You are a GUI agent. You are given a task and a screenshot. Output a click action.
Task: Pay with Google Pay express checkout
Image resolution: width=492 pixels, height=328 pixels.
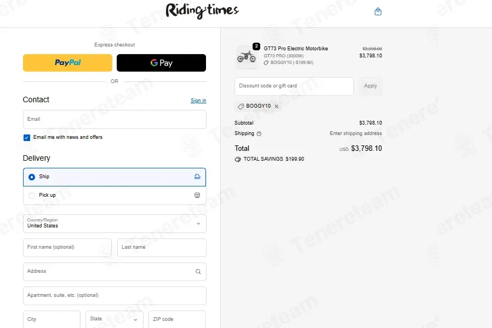pyautogui.click(x=161, y=63)
